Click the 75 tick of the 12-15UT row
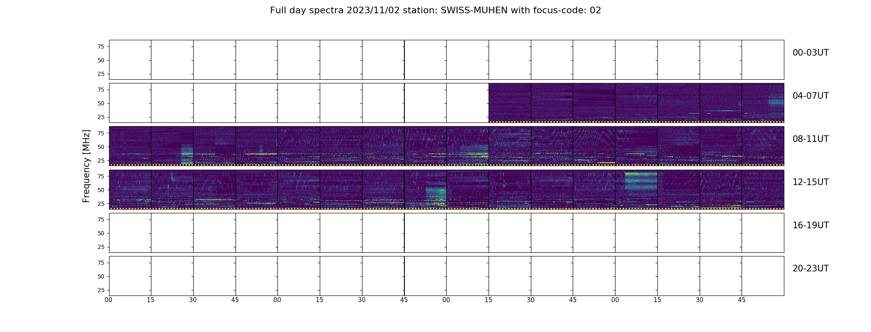This screenshot has height=332, width=871. pyautogui.click(x=101, y=176)
